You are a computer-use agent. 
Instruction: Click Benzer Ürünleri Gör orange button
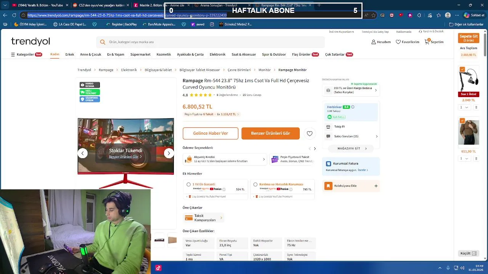(x=270, y=134)
